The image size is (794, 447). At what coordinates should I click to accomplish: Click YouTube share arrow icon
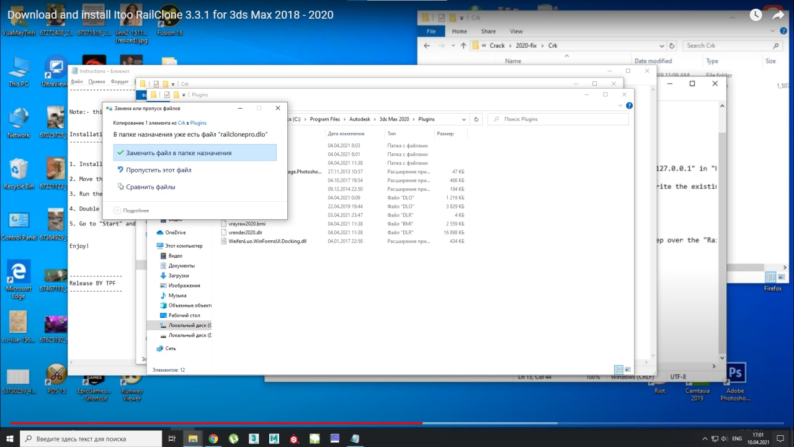[x=778, y=15]
